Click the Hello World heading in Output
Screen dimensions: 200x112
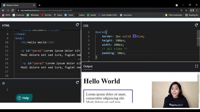102,81
